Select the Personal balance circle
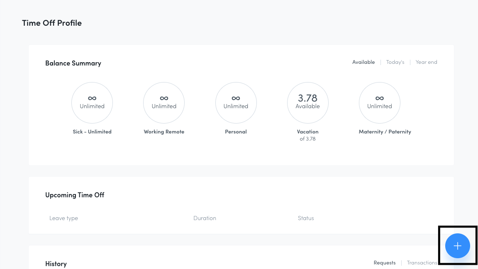478x269 pixels. (236, 103)
